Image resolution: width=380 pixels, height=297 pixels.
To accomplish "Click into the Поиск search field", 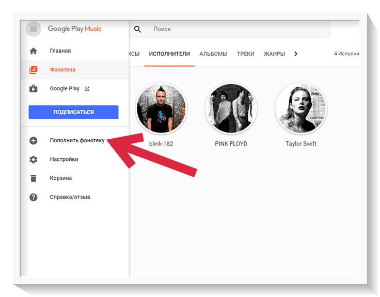I will (237, 29).
